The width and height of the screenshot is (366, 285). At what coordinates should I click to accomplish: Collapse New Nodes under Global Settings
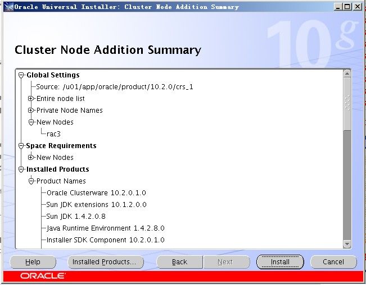(x=31, y=122)
